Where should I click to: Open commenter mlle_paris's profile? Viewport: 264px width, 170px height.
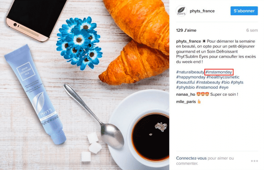click(x=186, y=101)
